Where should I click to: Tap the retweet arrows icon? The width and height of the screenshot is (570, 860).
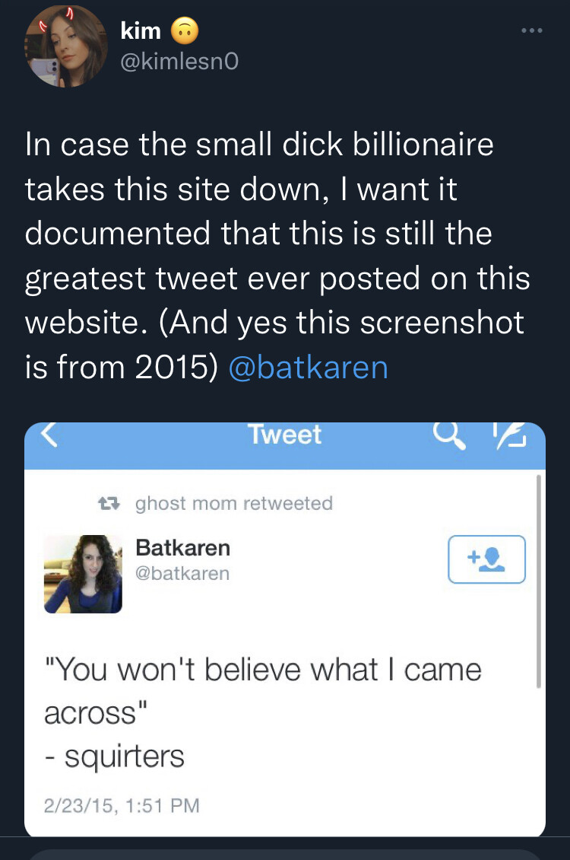[x=109, y=503]
